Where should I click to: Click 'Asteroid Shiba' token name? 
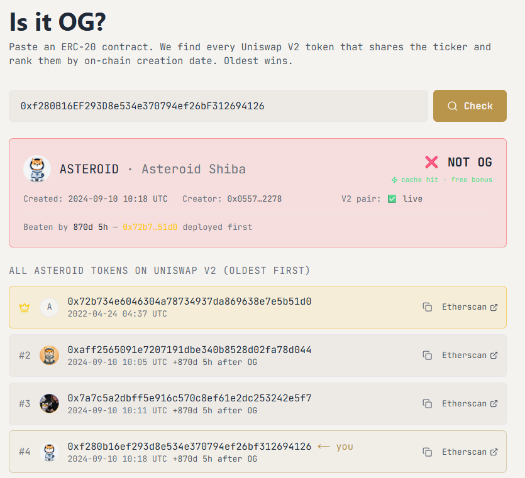point(194,169)
